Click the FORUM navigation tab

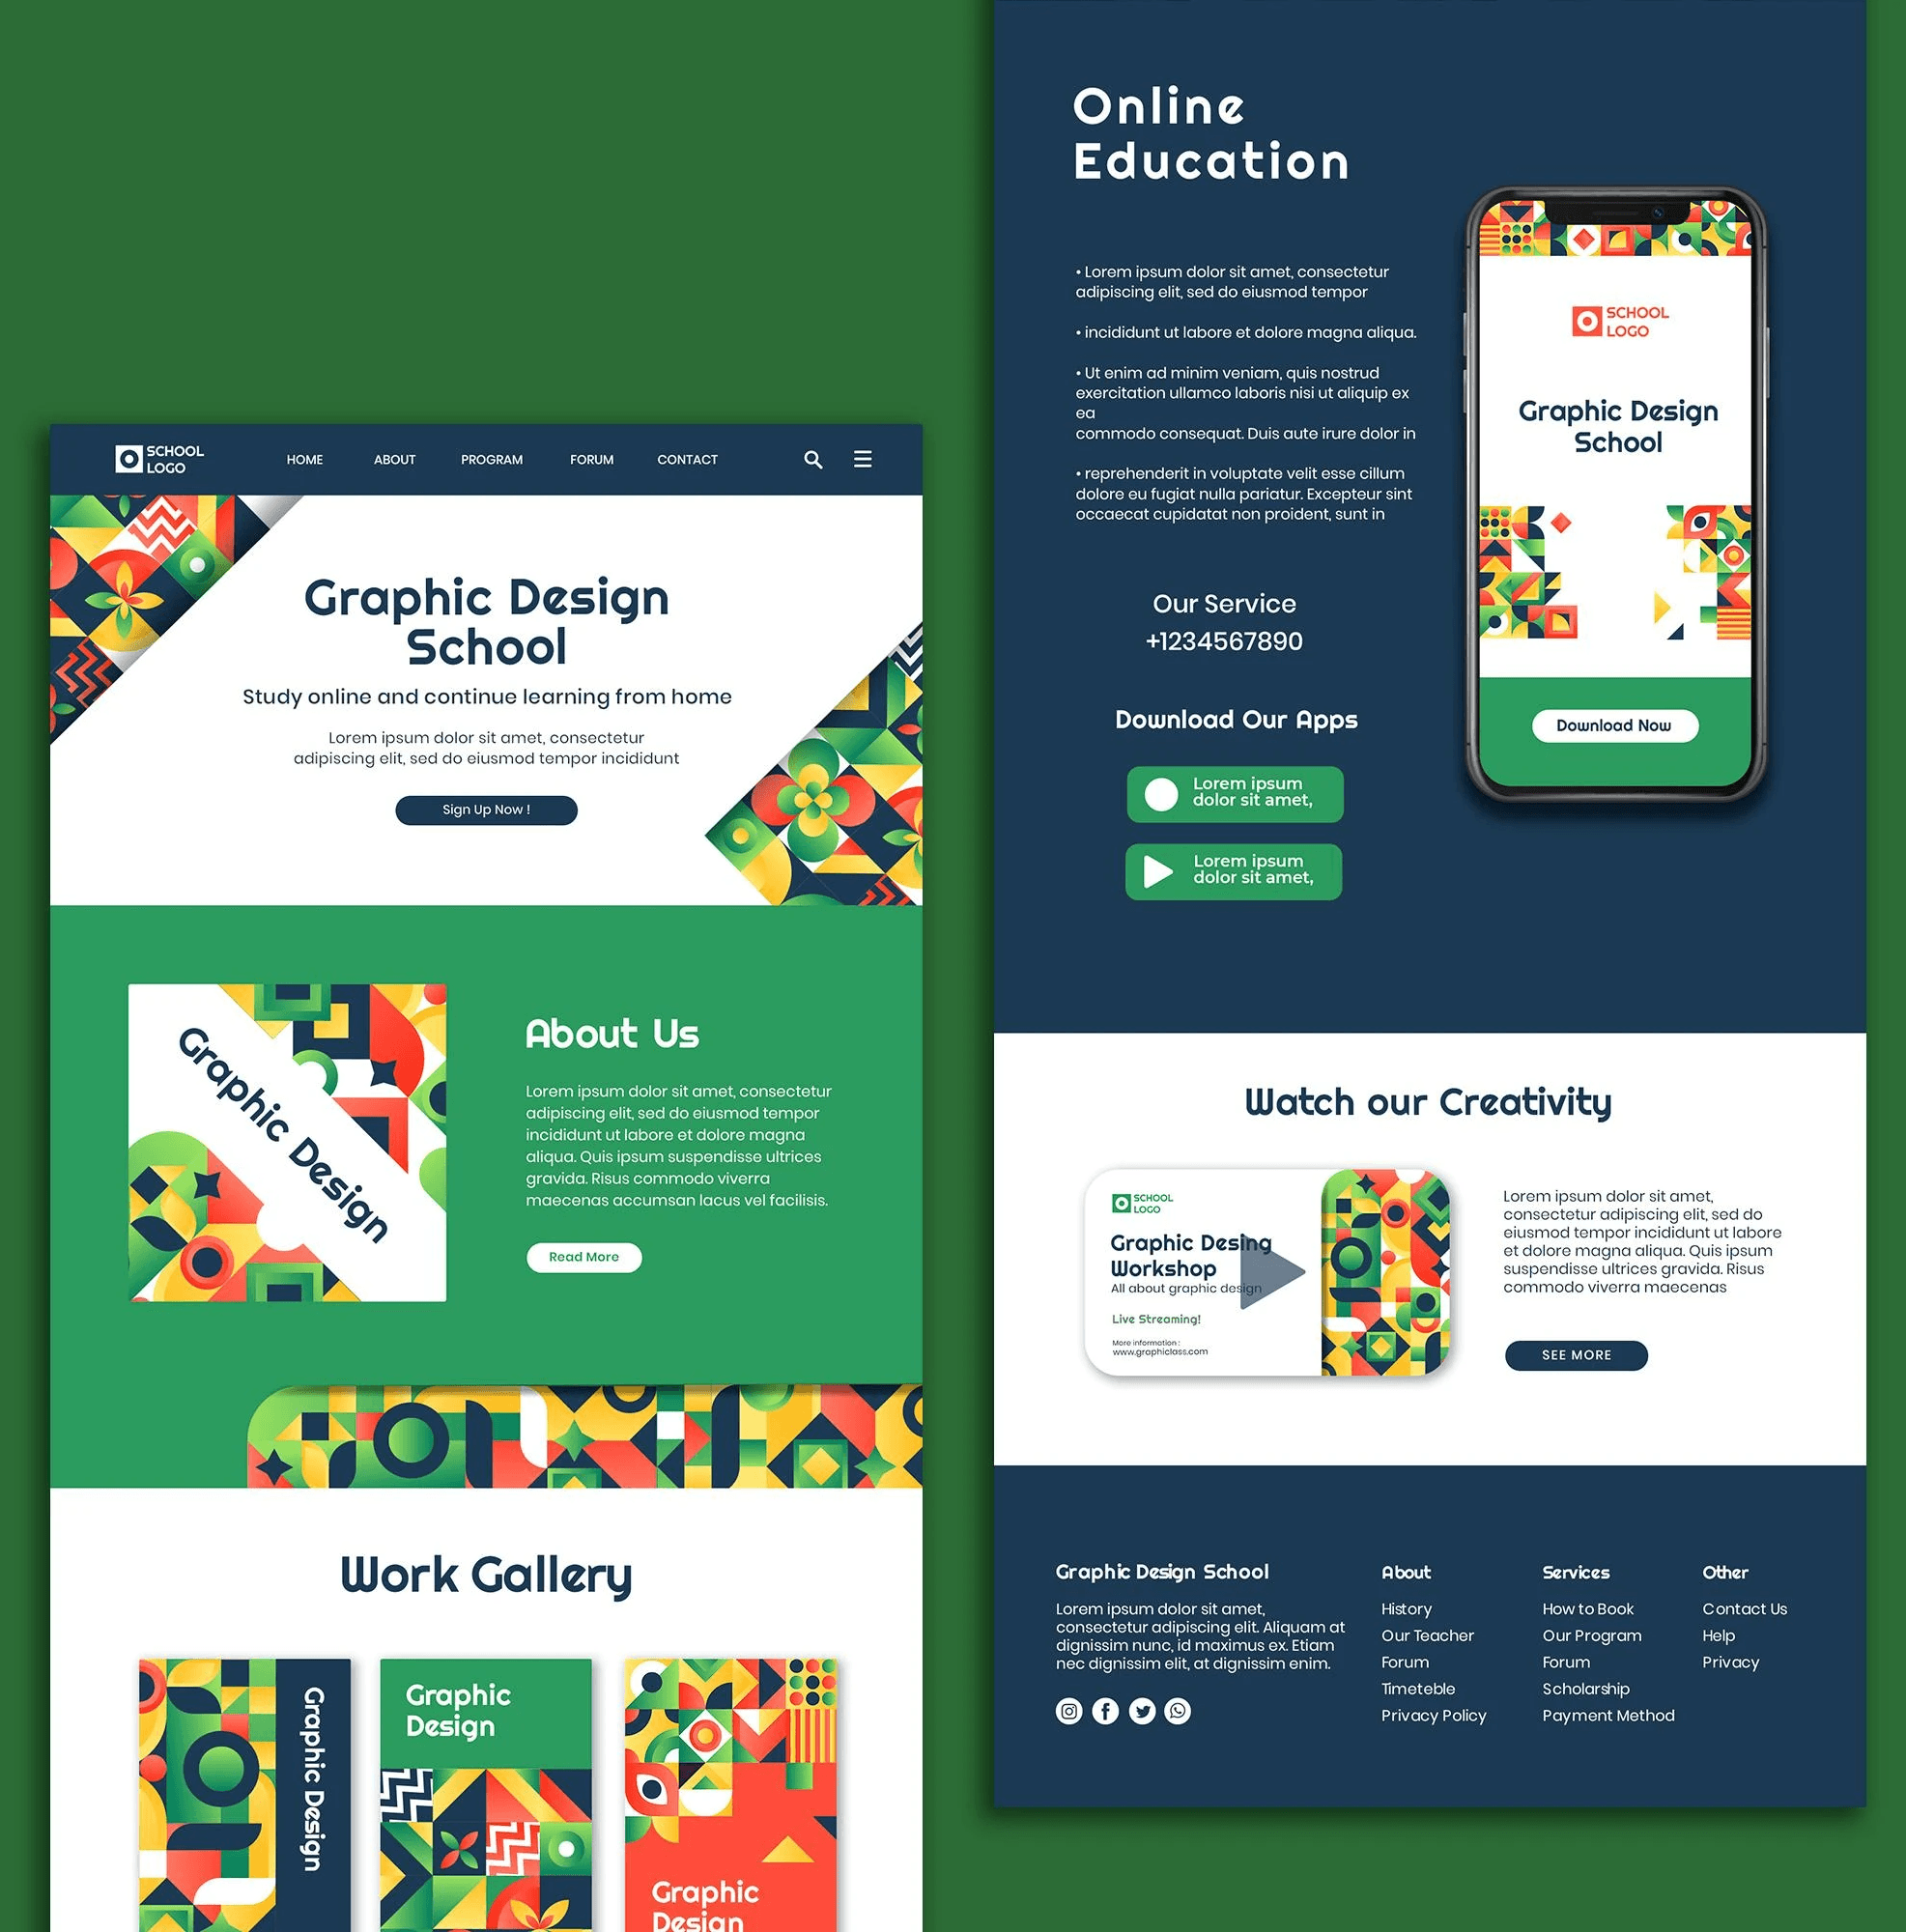pyautogui.click(x=590, y=459)
